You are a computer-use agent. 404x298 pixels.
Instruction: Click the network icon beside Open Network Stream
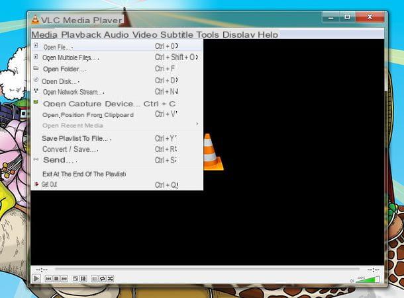coord(36,91)
